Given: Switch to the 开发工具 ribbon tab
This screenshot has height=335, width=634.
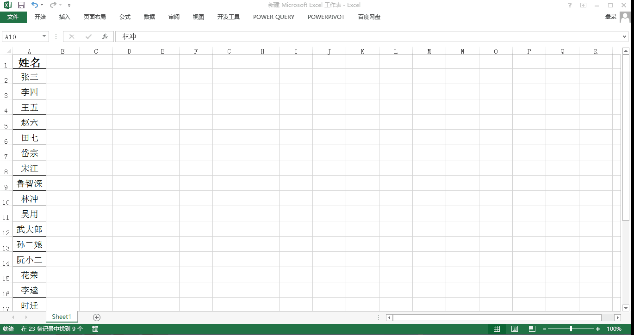Looking at the screenshot, I should (229, 17).
